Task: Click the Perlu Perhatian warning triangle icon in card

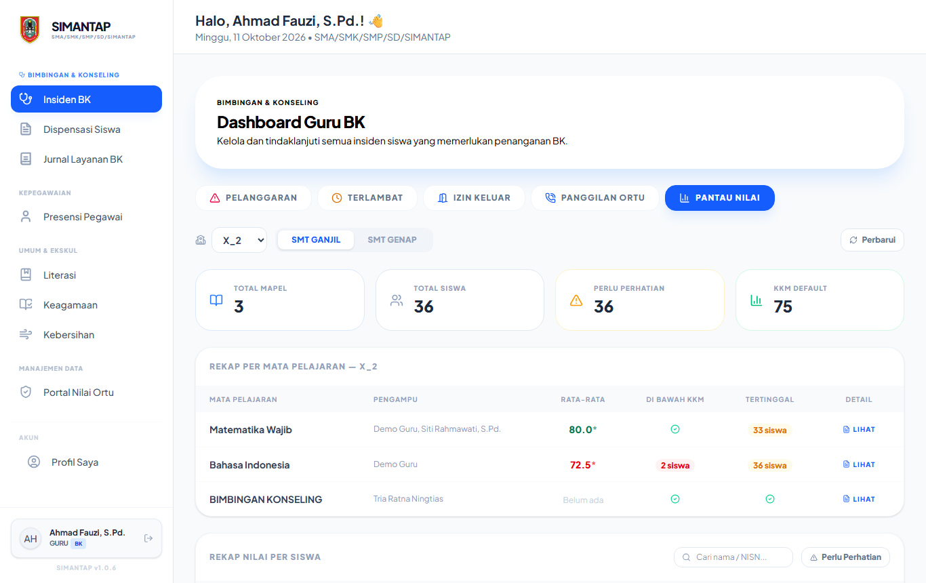Action: [x=576, y=300]
